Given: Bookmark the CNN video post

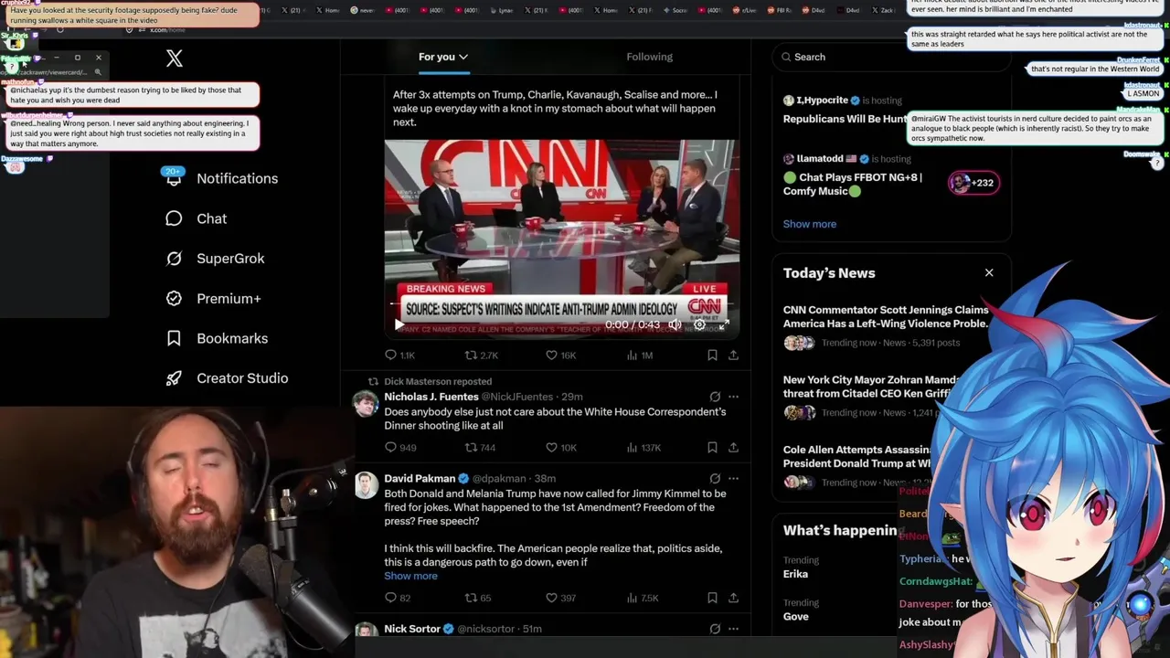Looking at the screenshot, I should [x=712, y=355].
